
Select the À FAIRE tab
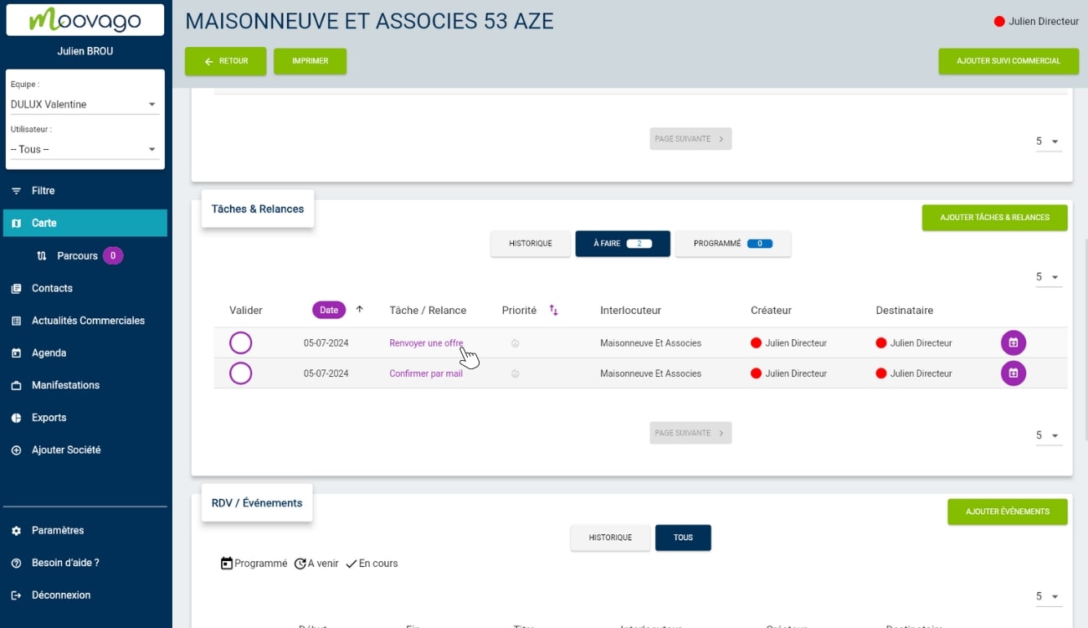point(623,244)
